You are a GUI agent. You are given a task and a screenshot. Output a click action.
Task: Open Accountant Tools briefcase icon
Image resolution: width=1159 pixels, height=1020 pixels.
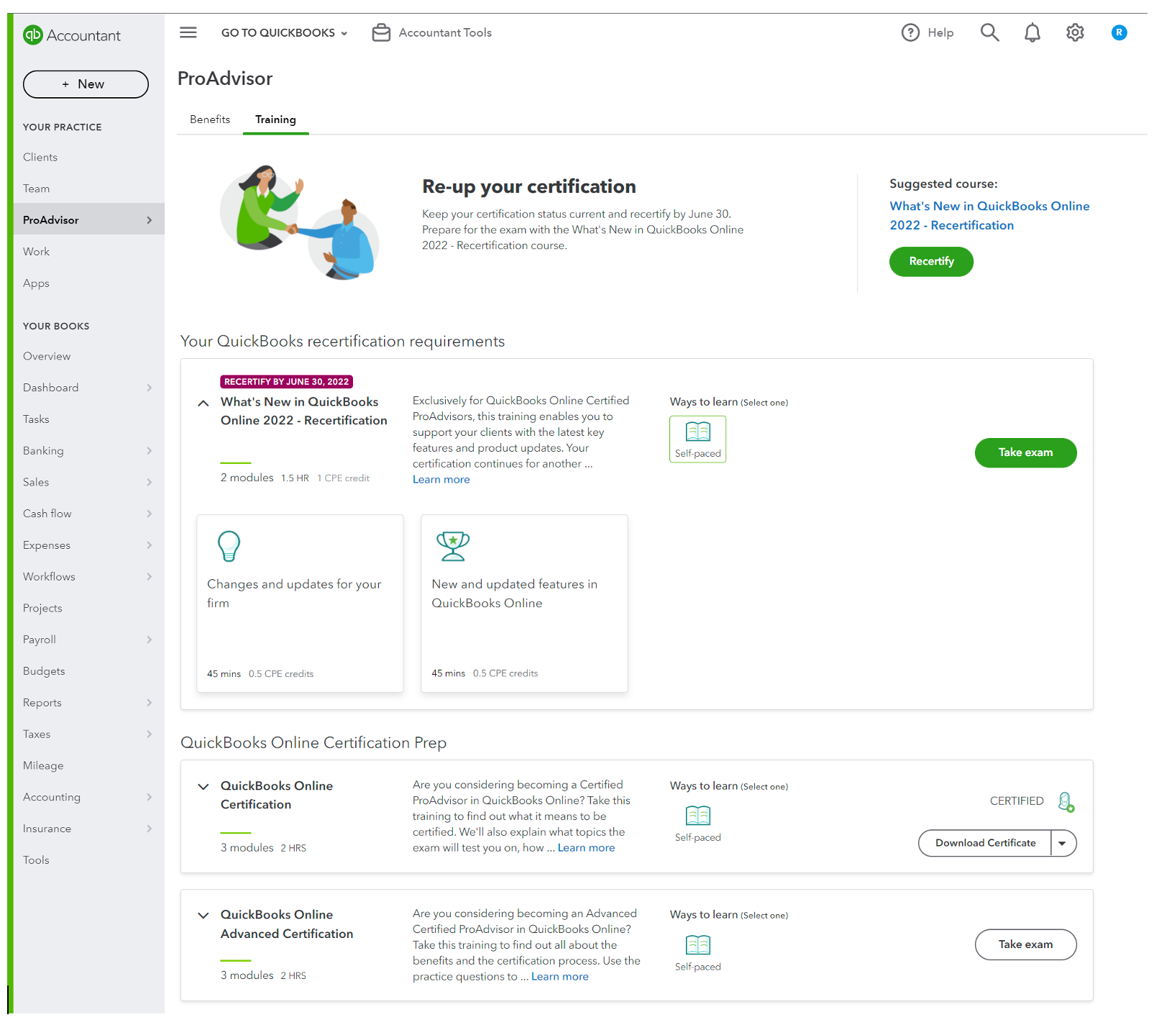(x=381, y=32)
